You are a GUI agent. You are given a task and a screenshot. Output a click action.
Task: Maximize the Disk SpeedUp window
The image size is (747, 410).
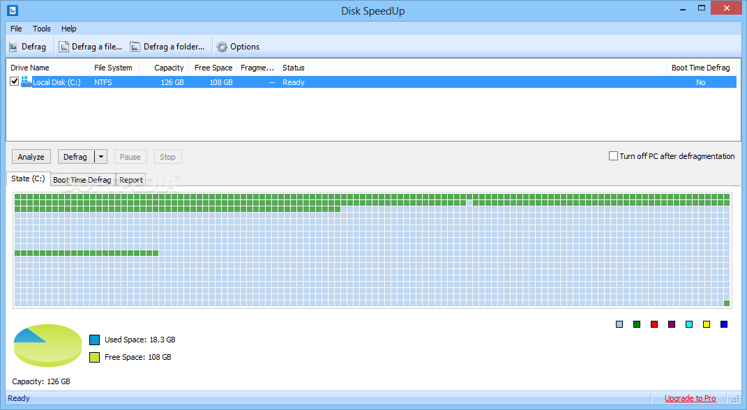[x=701, y=8]
